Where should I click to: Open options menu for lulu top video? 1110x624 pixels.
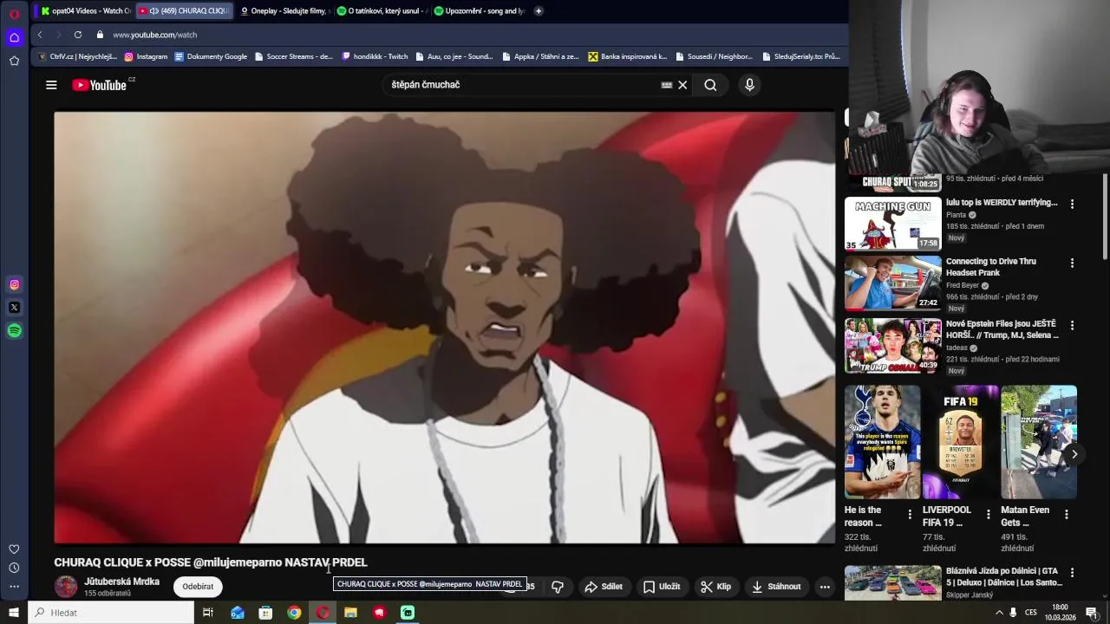pyautogui.click(x=1072, y=204)
